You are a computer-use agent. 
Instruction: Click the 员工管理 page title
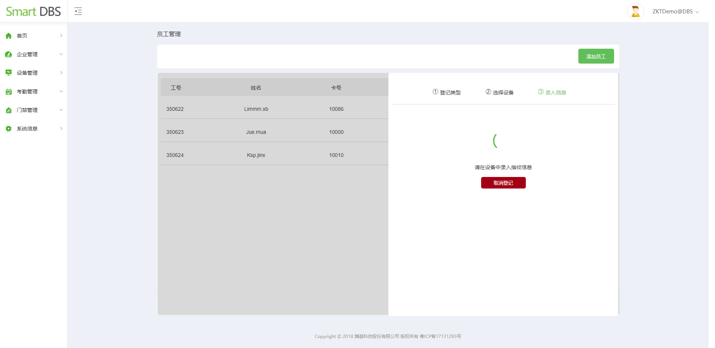tap(169, 34)
